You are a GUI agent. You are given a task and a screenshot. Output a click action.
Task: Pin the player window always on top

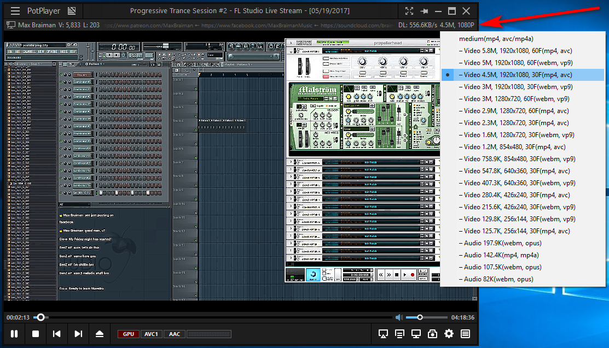(x=424, y=11)
